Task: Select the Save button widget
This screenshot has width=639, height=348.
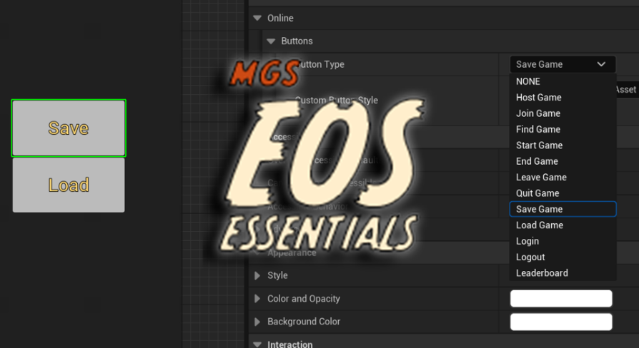Action: tap(69, 128)
